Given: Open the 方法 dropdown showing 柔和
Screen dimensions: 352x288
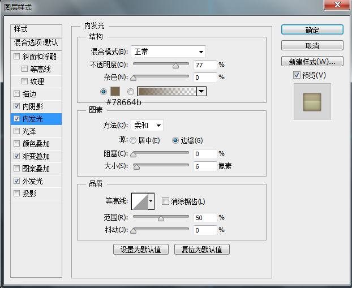Looking at the screenshot, I should click(x=147, y=125).
